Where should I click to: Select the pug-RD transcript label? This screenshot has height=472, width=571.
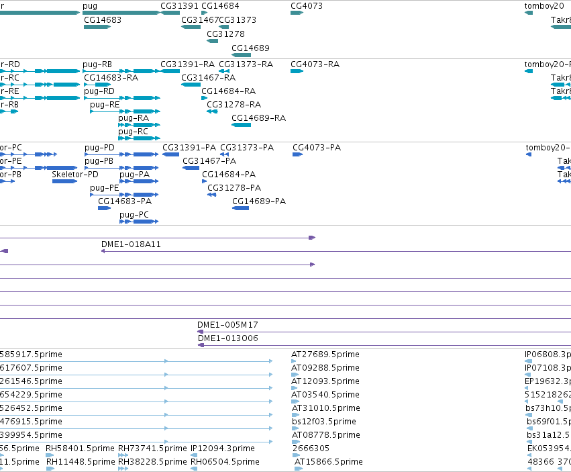(99, 91)
